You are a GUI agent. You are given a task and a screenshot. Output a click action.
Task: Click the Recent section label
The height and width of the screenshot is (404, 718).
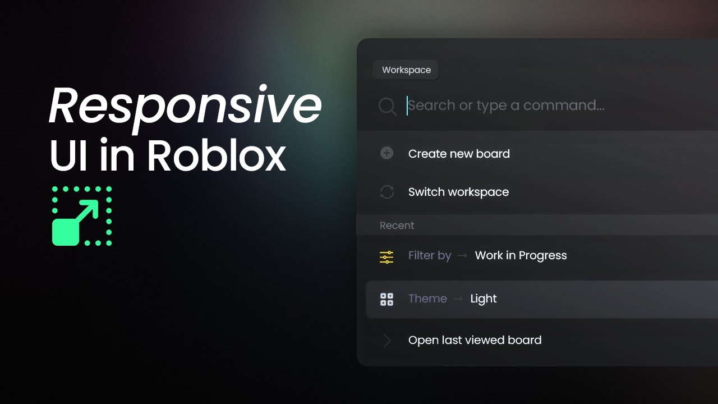397,226
